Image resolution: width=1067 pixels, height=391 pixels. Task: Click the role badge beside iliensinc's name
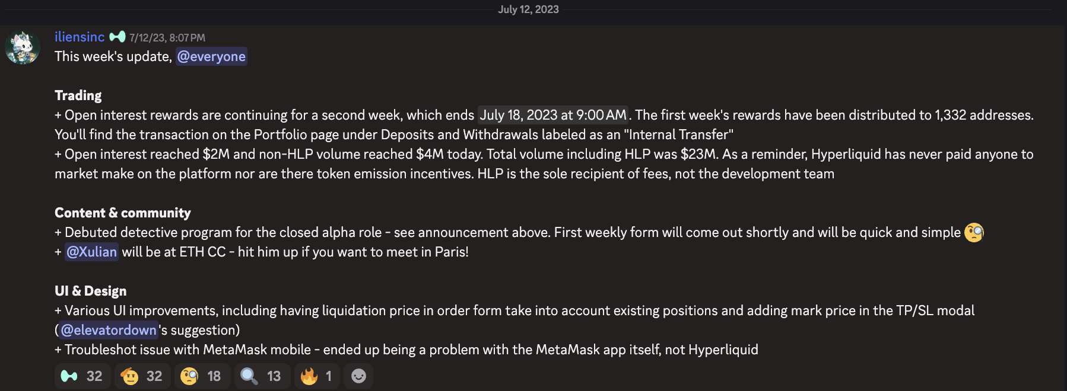click(118, 37)
